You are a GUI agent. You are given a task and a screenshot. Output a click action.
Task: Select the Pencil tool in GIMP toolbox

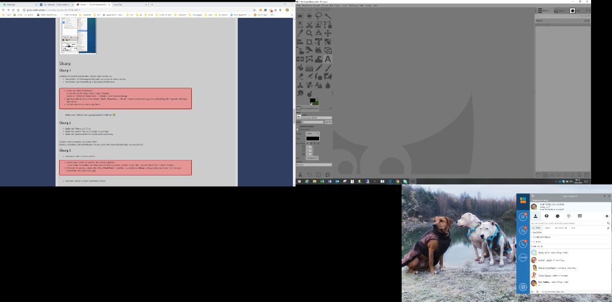319,68
